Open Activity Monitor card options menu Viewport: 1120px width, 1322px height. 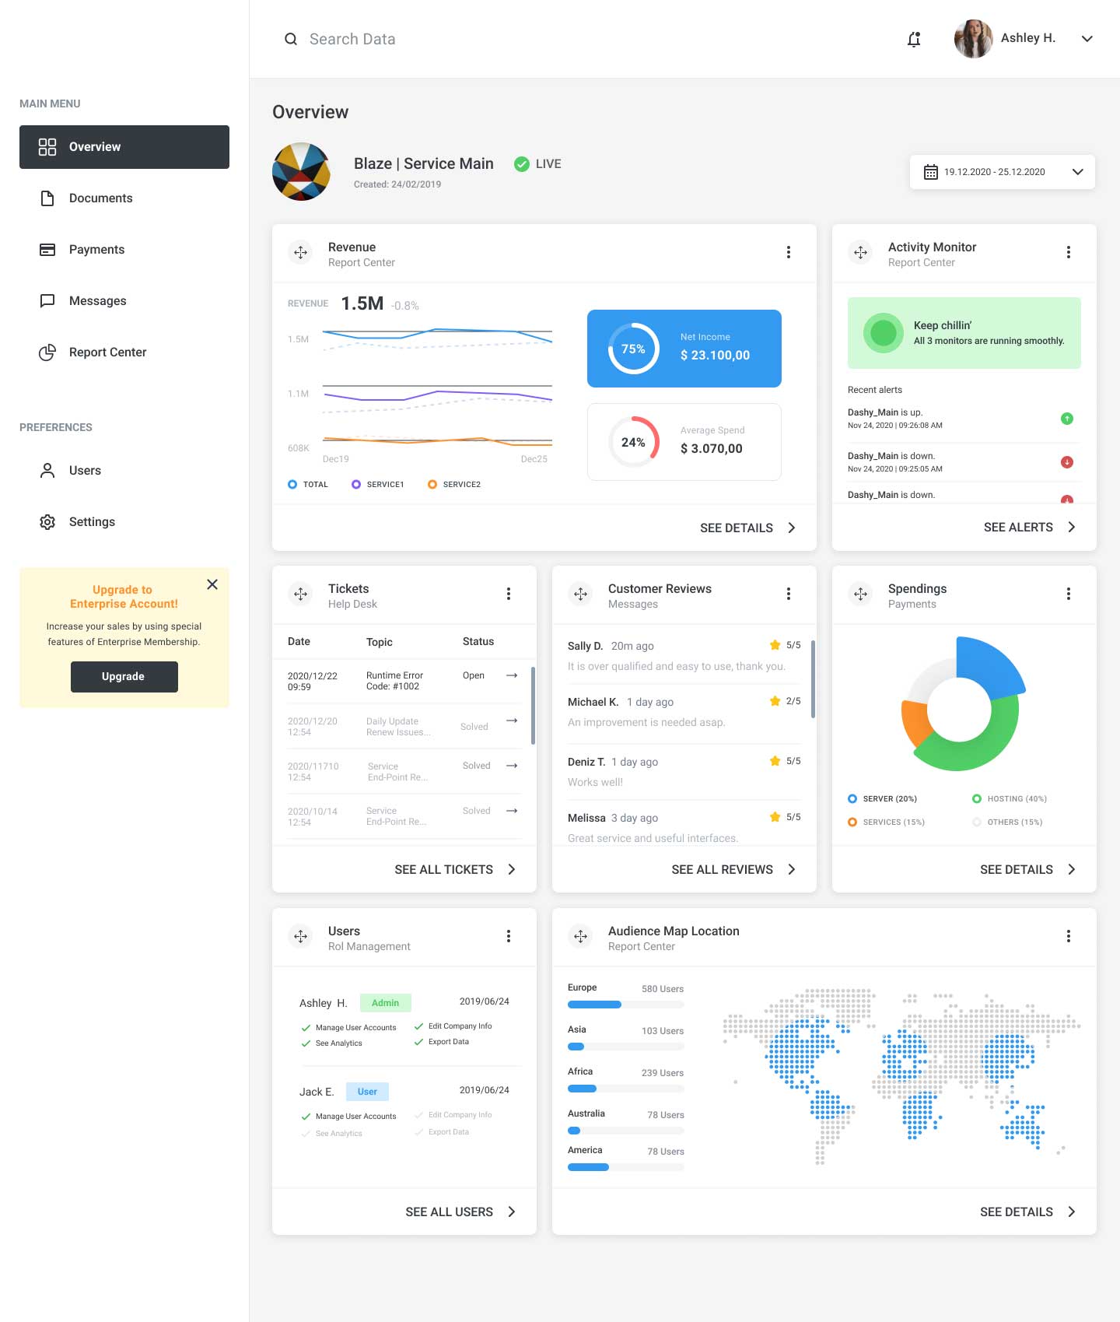click(1068, 252)
